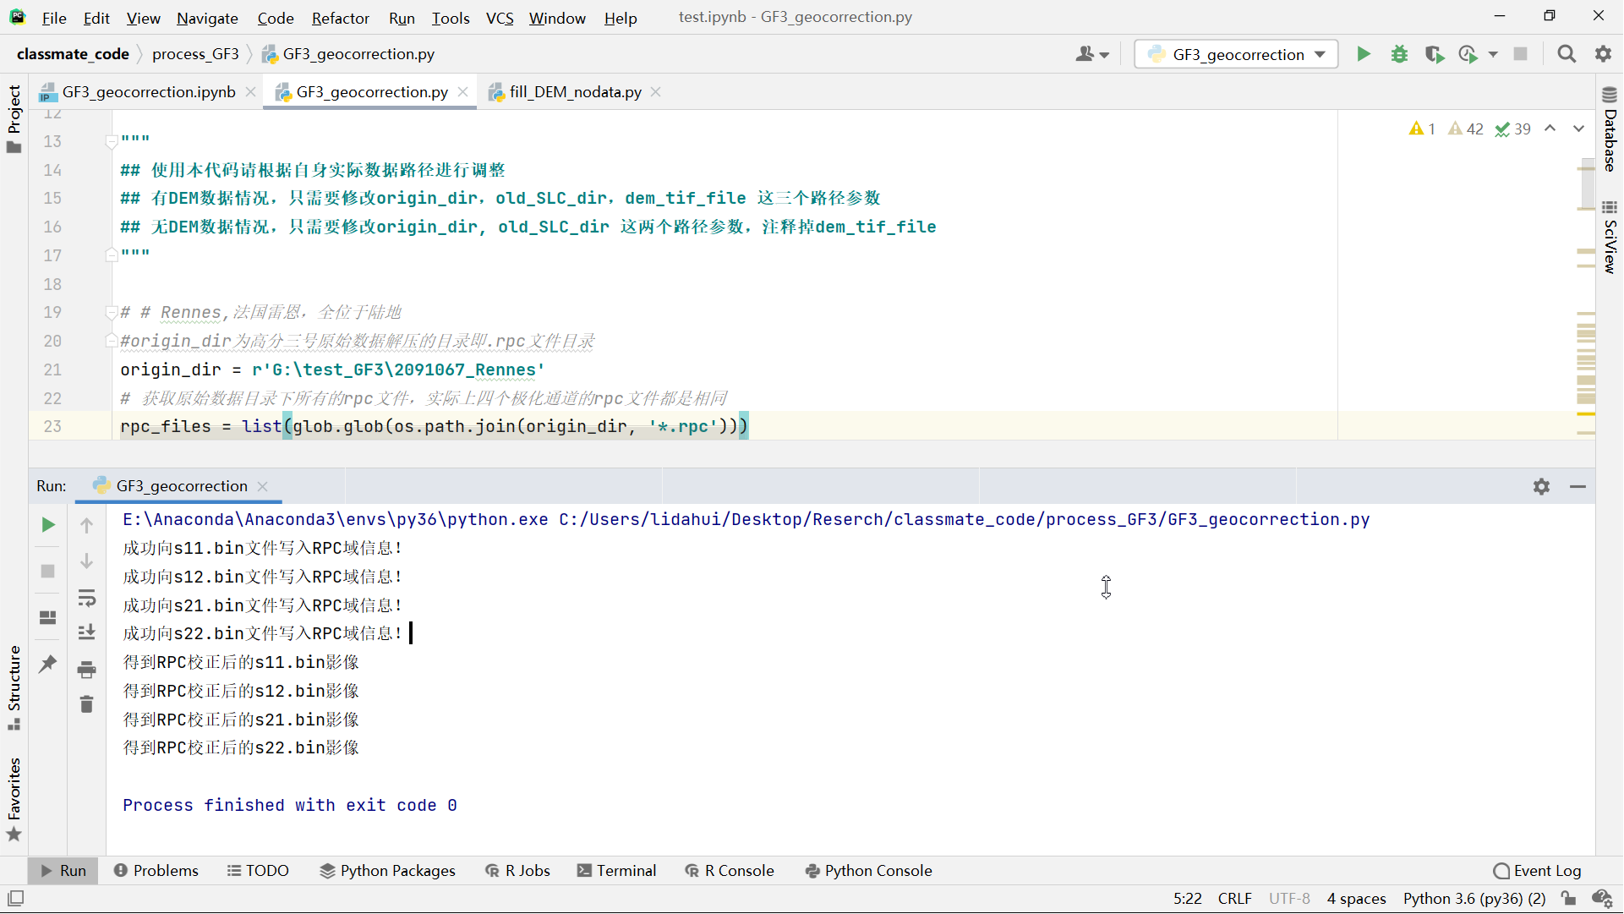Run the GF3_geocorrection configuration with green play icon
The height and width of the screenshot is (914, 1624).
pyautogui.click(x=1364, y=53)
